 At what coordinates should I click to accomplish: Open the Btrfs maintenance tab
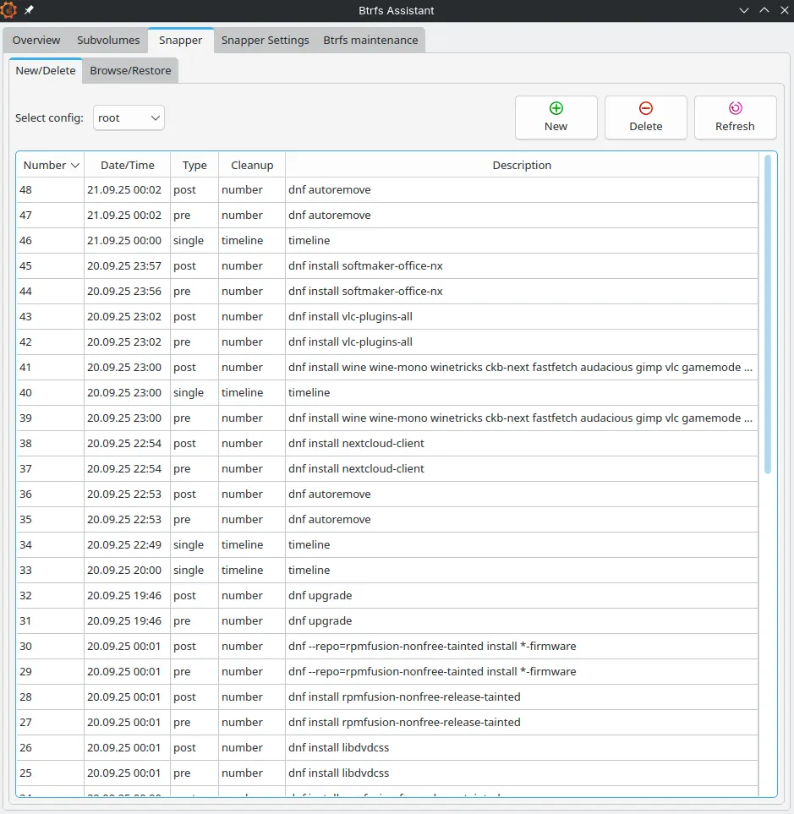pos(370,41)
